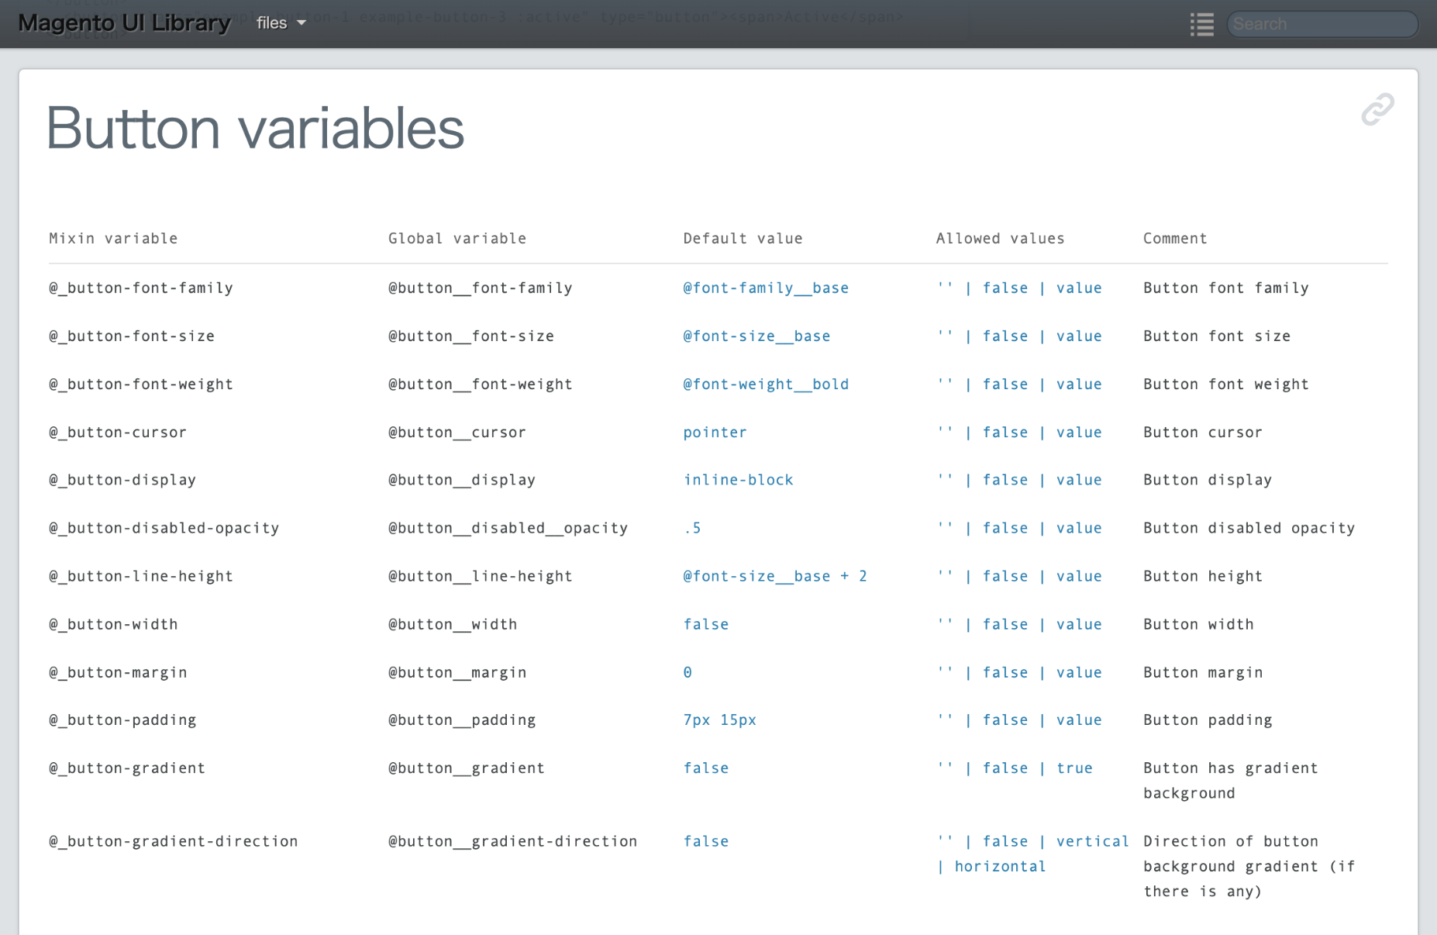The height and width of the screenshot is (935, 1437).
Task: Click the @font-size__base + 2 value
Action: click(774, 576)
